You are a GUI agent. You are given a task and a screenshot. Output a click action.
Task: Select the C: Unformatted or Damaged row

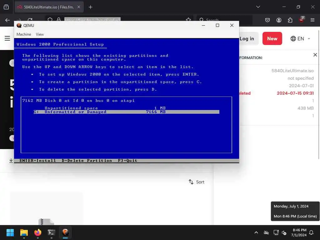tap(126, 112)
